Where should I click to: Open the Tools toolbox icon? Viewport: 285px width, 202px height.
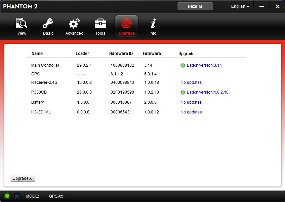(x=100, y=24)
